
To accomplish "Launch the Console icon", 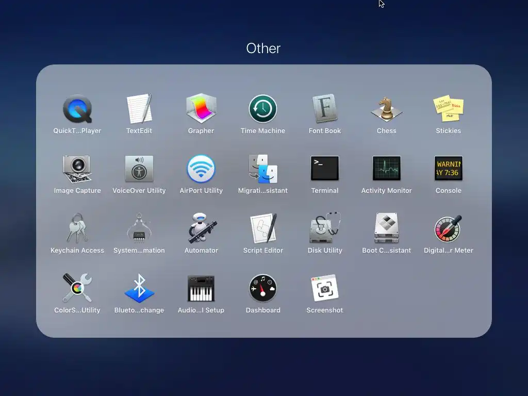I will [448, 168].
